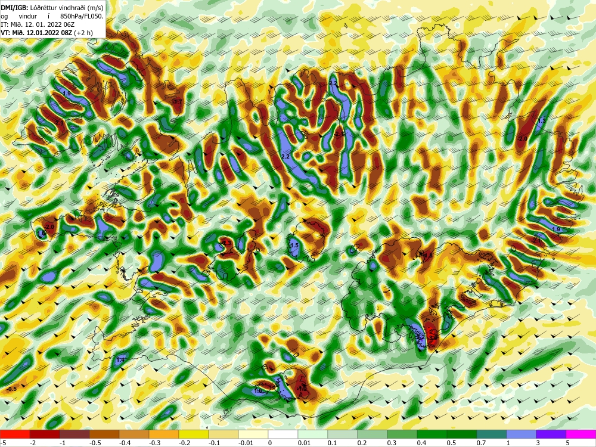The height and width of the screenshot is (447, 596).
Task: Select the initial time 'IT: Mið. 12. 01. 2022 06Z'
Action: pyautogui.click(x=37, y=24)
